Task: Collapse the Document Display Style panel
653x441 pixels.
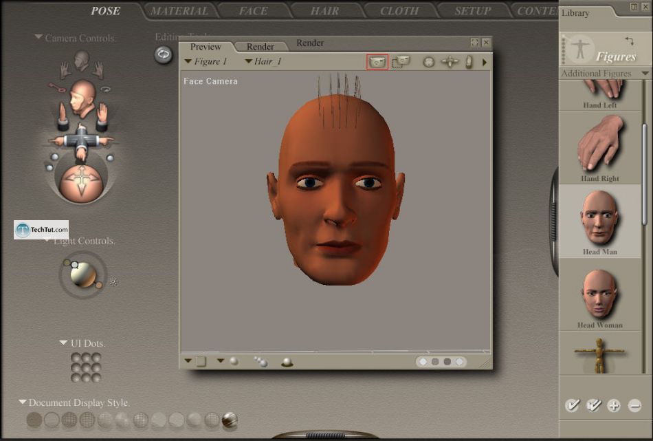Action: 23,402
